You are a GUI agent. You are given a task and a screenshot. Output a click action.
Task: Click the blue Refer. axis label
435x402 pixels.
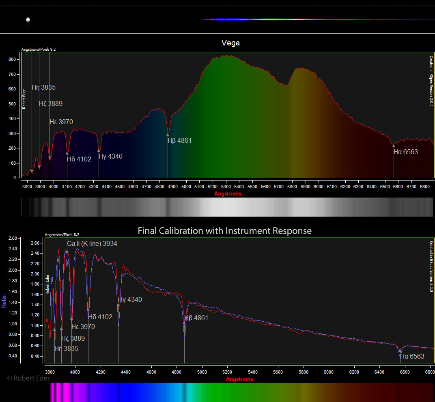(4, 301)
